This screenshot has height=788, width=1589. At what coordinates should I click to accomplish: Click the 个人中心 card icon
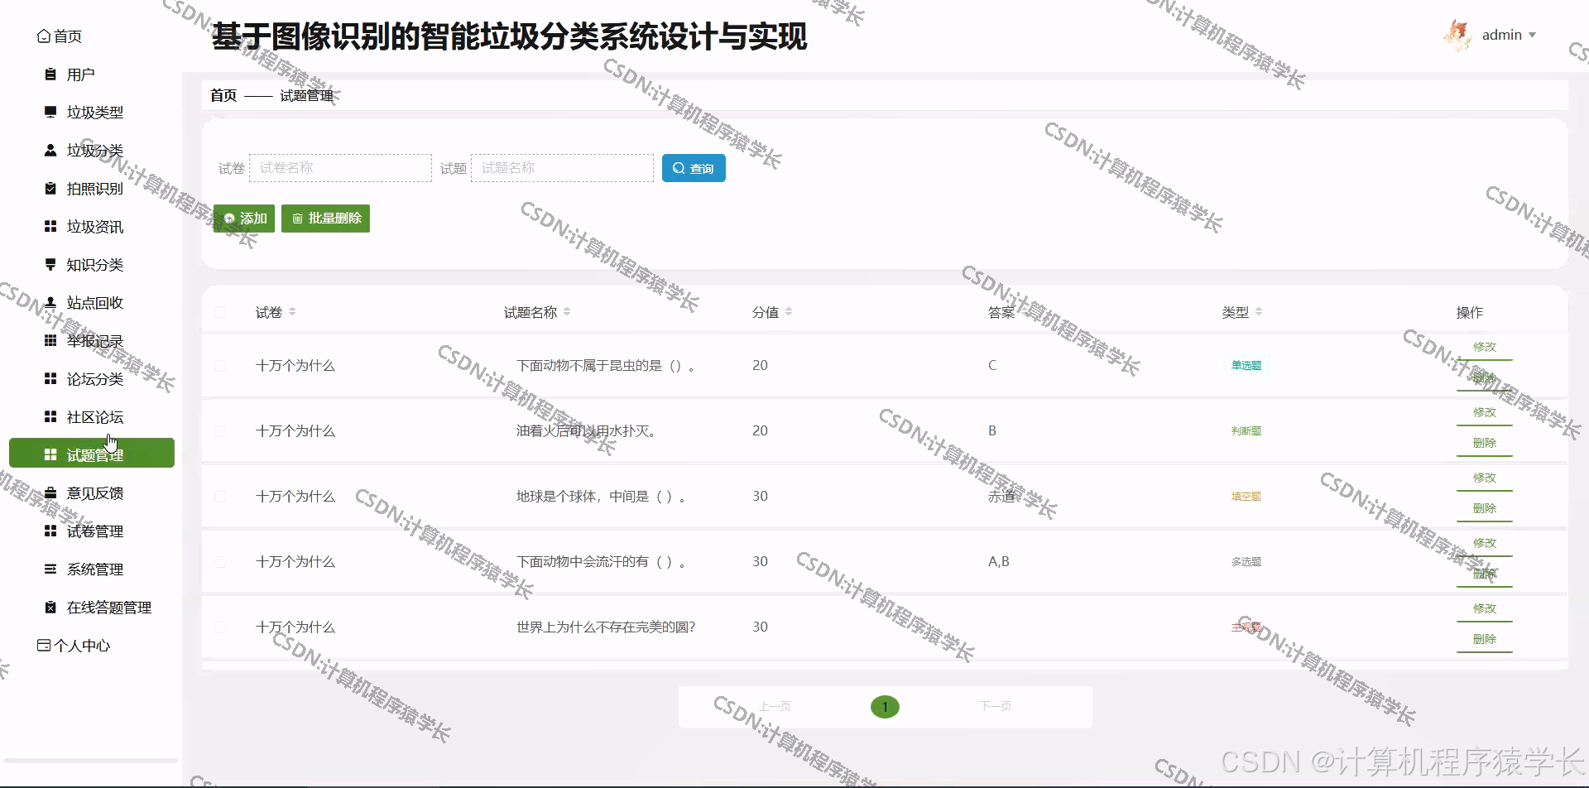point(44,645)
